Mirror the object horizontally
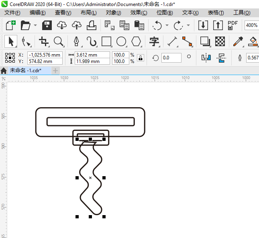Screen dimensions: 259x238 (x=206, y=58)
